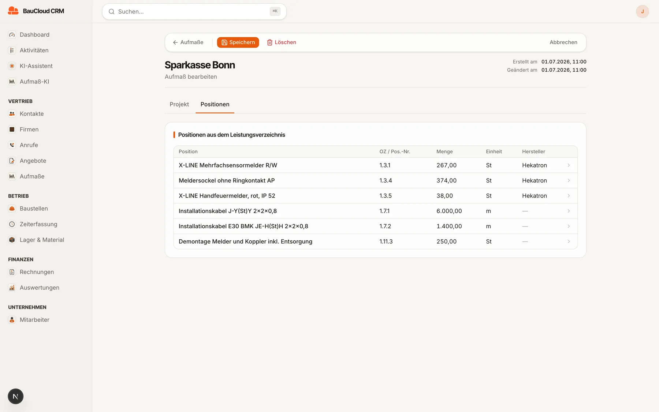Open Angebote via its document-pen icon
Image resolution: width=659 pixels, height=412 pixels.
tap(12, 161)
